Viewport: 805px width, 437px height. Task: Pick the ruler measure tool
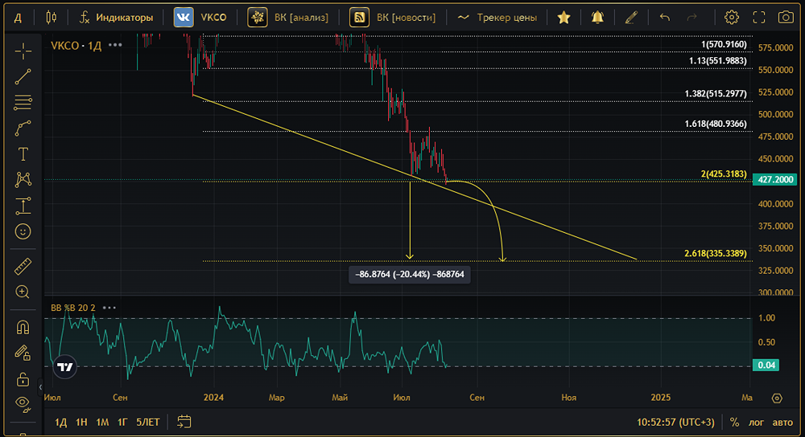pos(23,267)
